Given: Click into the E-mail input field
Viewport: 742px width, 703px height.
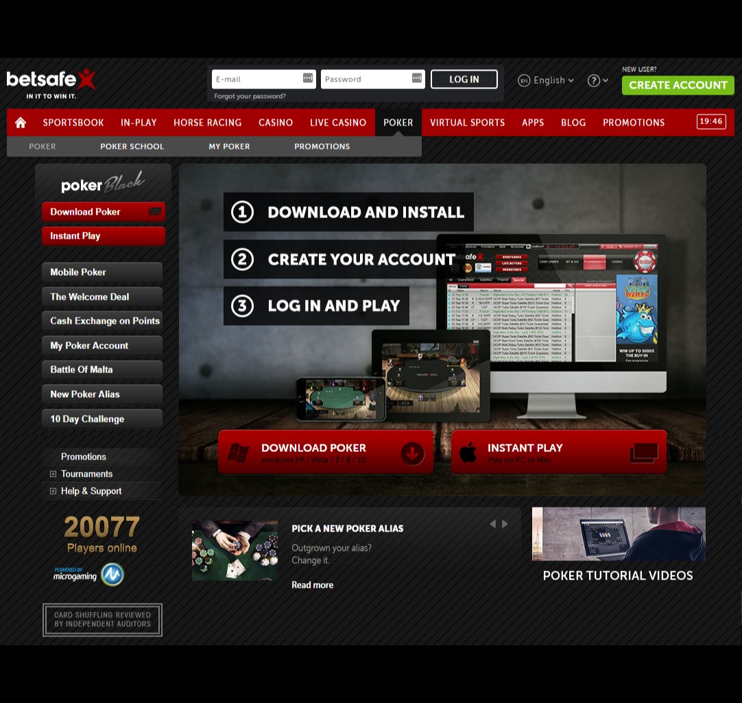Looking at the screenshot, I should tap(256, 79).
